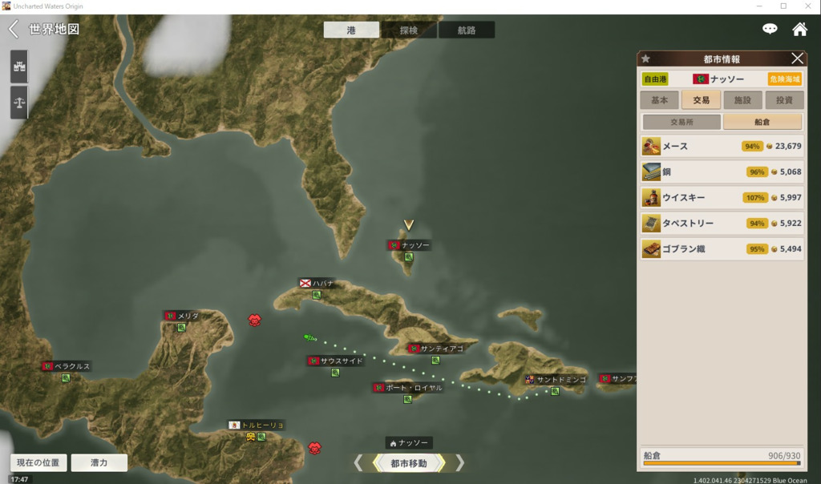Go to next city with right arrow
The width and height of the screenshot is (821, 484).
(459, 463)
